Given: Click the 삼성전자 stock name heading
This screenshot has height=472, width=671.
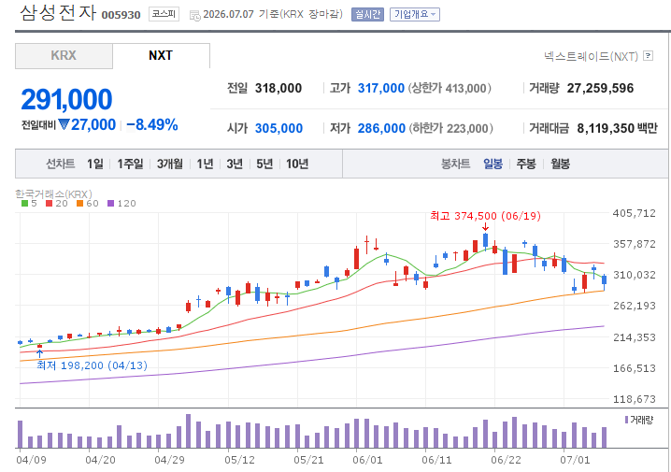Looking at the screenshot, I should tap(58, 12).
